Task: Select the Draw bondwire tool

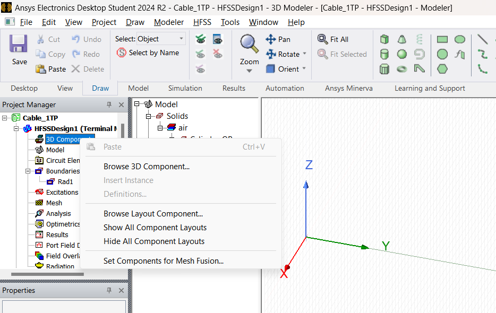Action: (x=420, y=69)
